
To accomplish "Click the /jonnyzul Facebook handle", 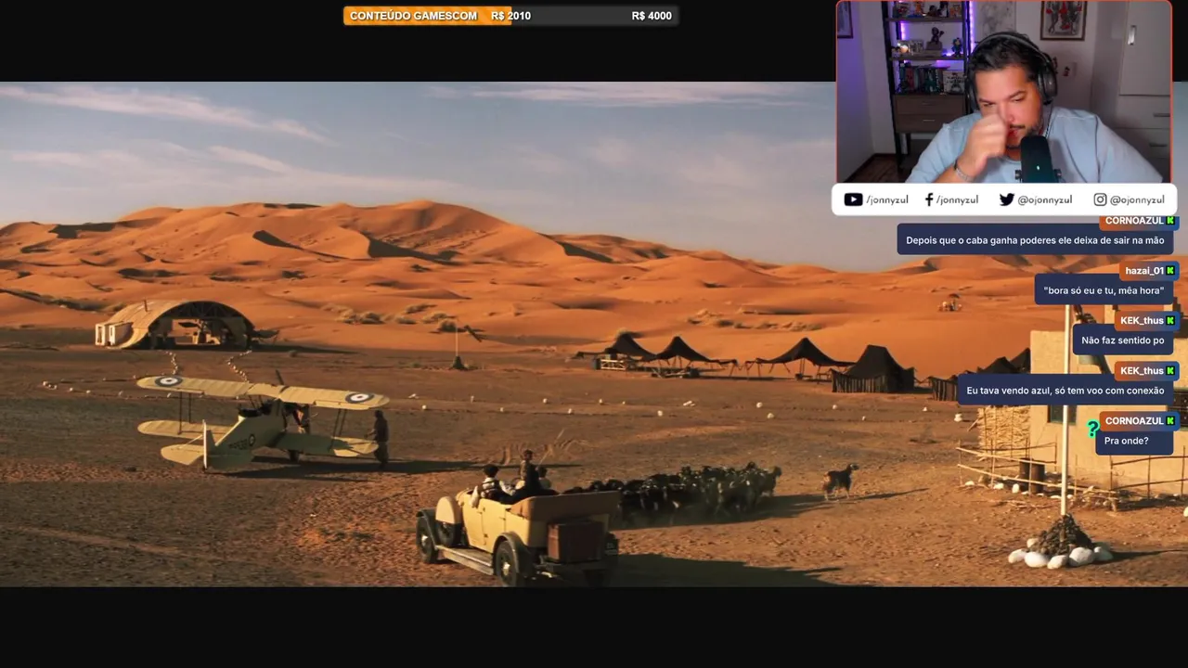I will click(957, 199).
